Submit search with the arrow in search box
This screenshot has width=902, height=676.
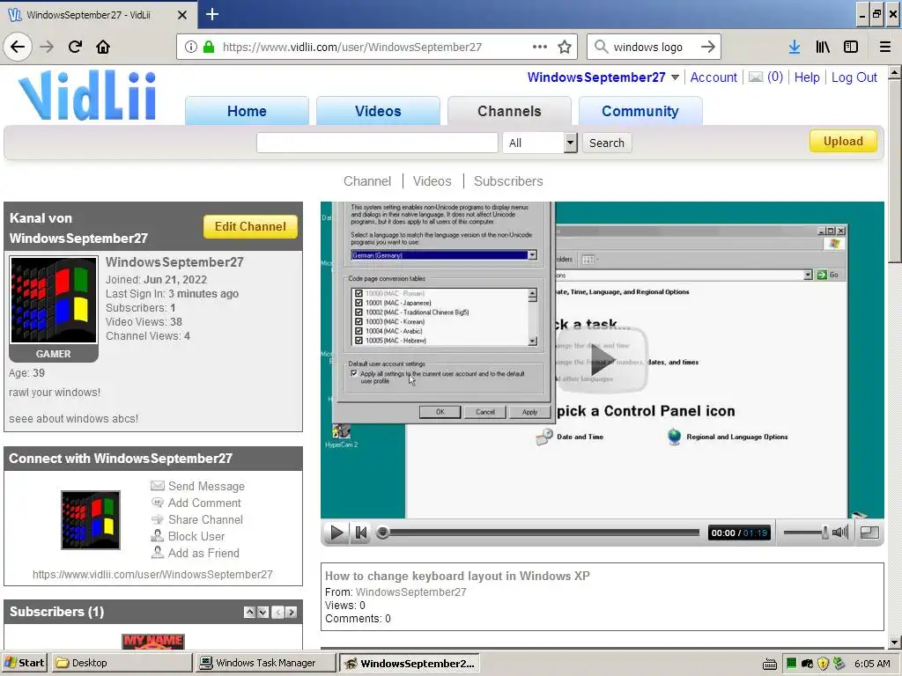(x=708, y=47)
